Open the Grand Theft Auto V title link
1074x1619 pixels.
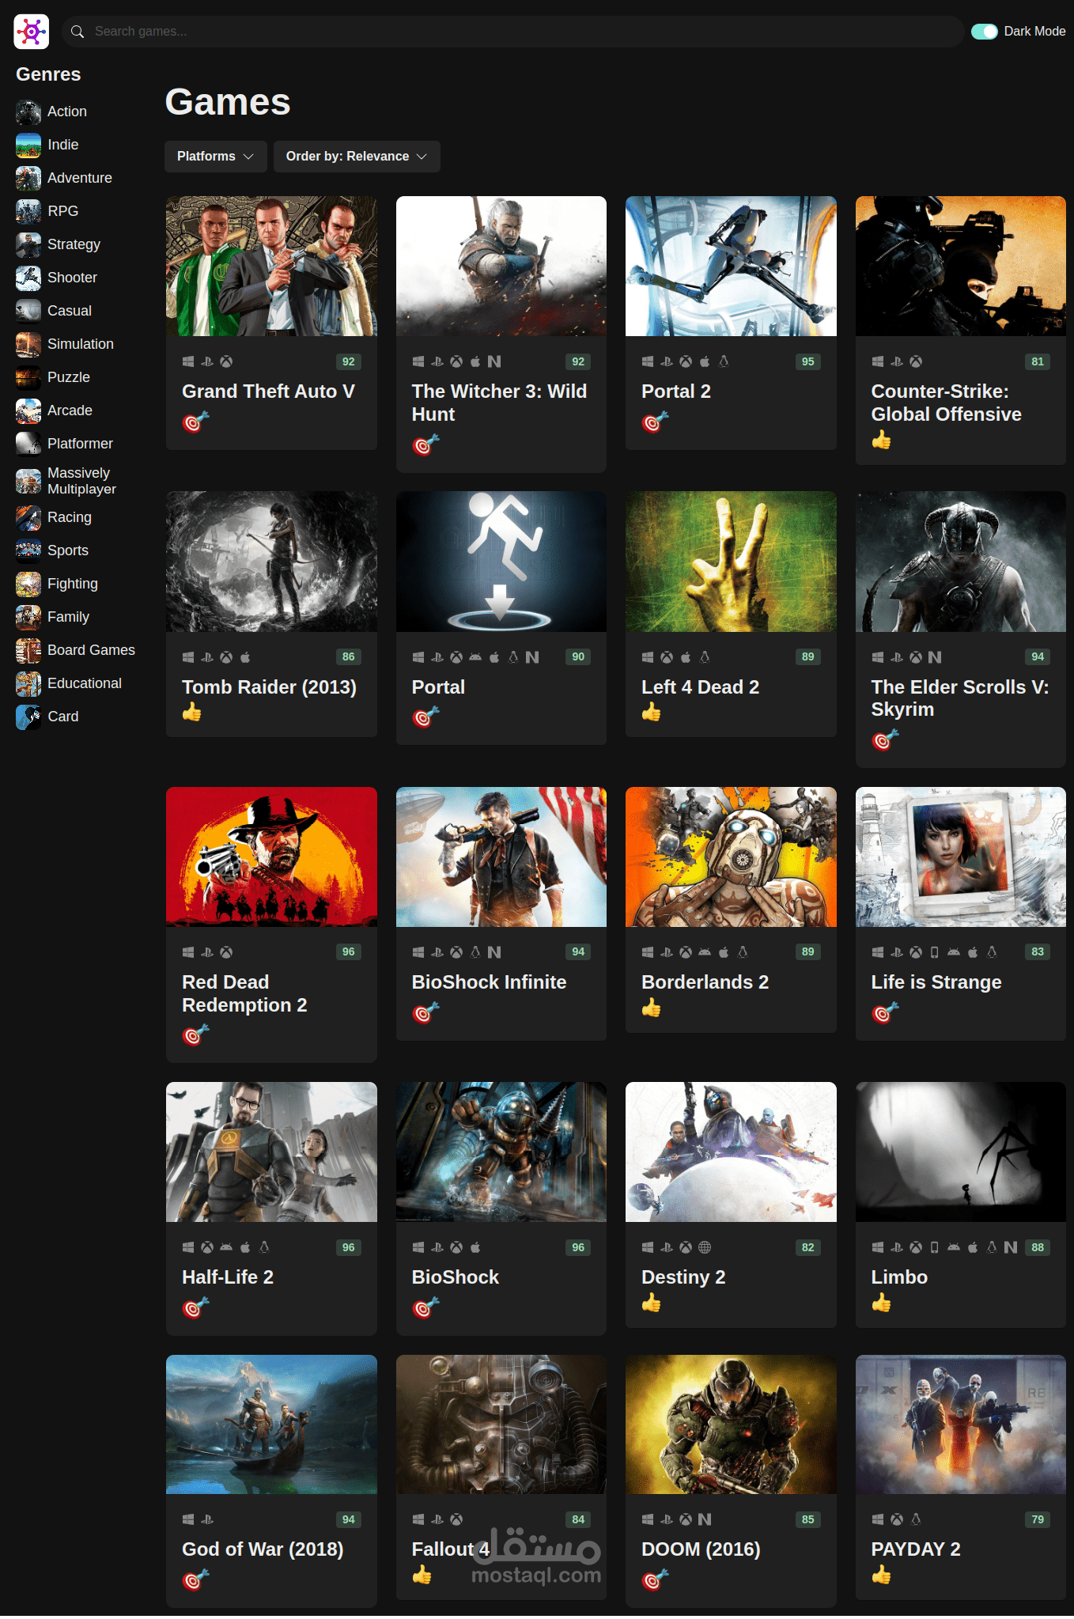(268, 392)
